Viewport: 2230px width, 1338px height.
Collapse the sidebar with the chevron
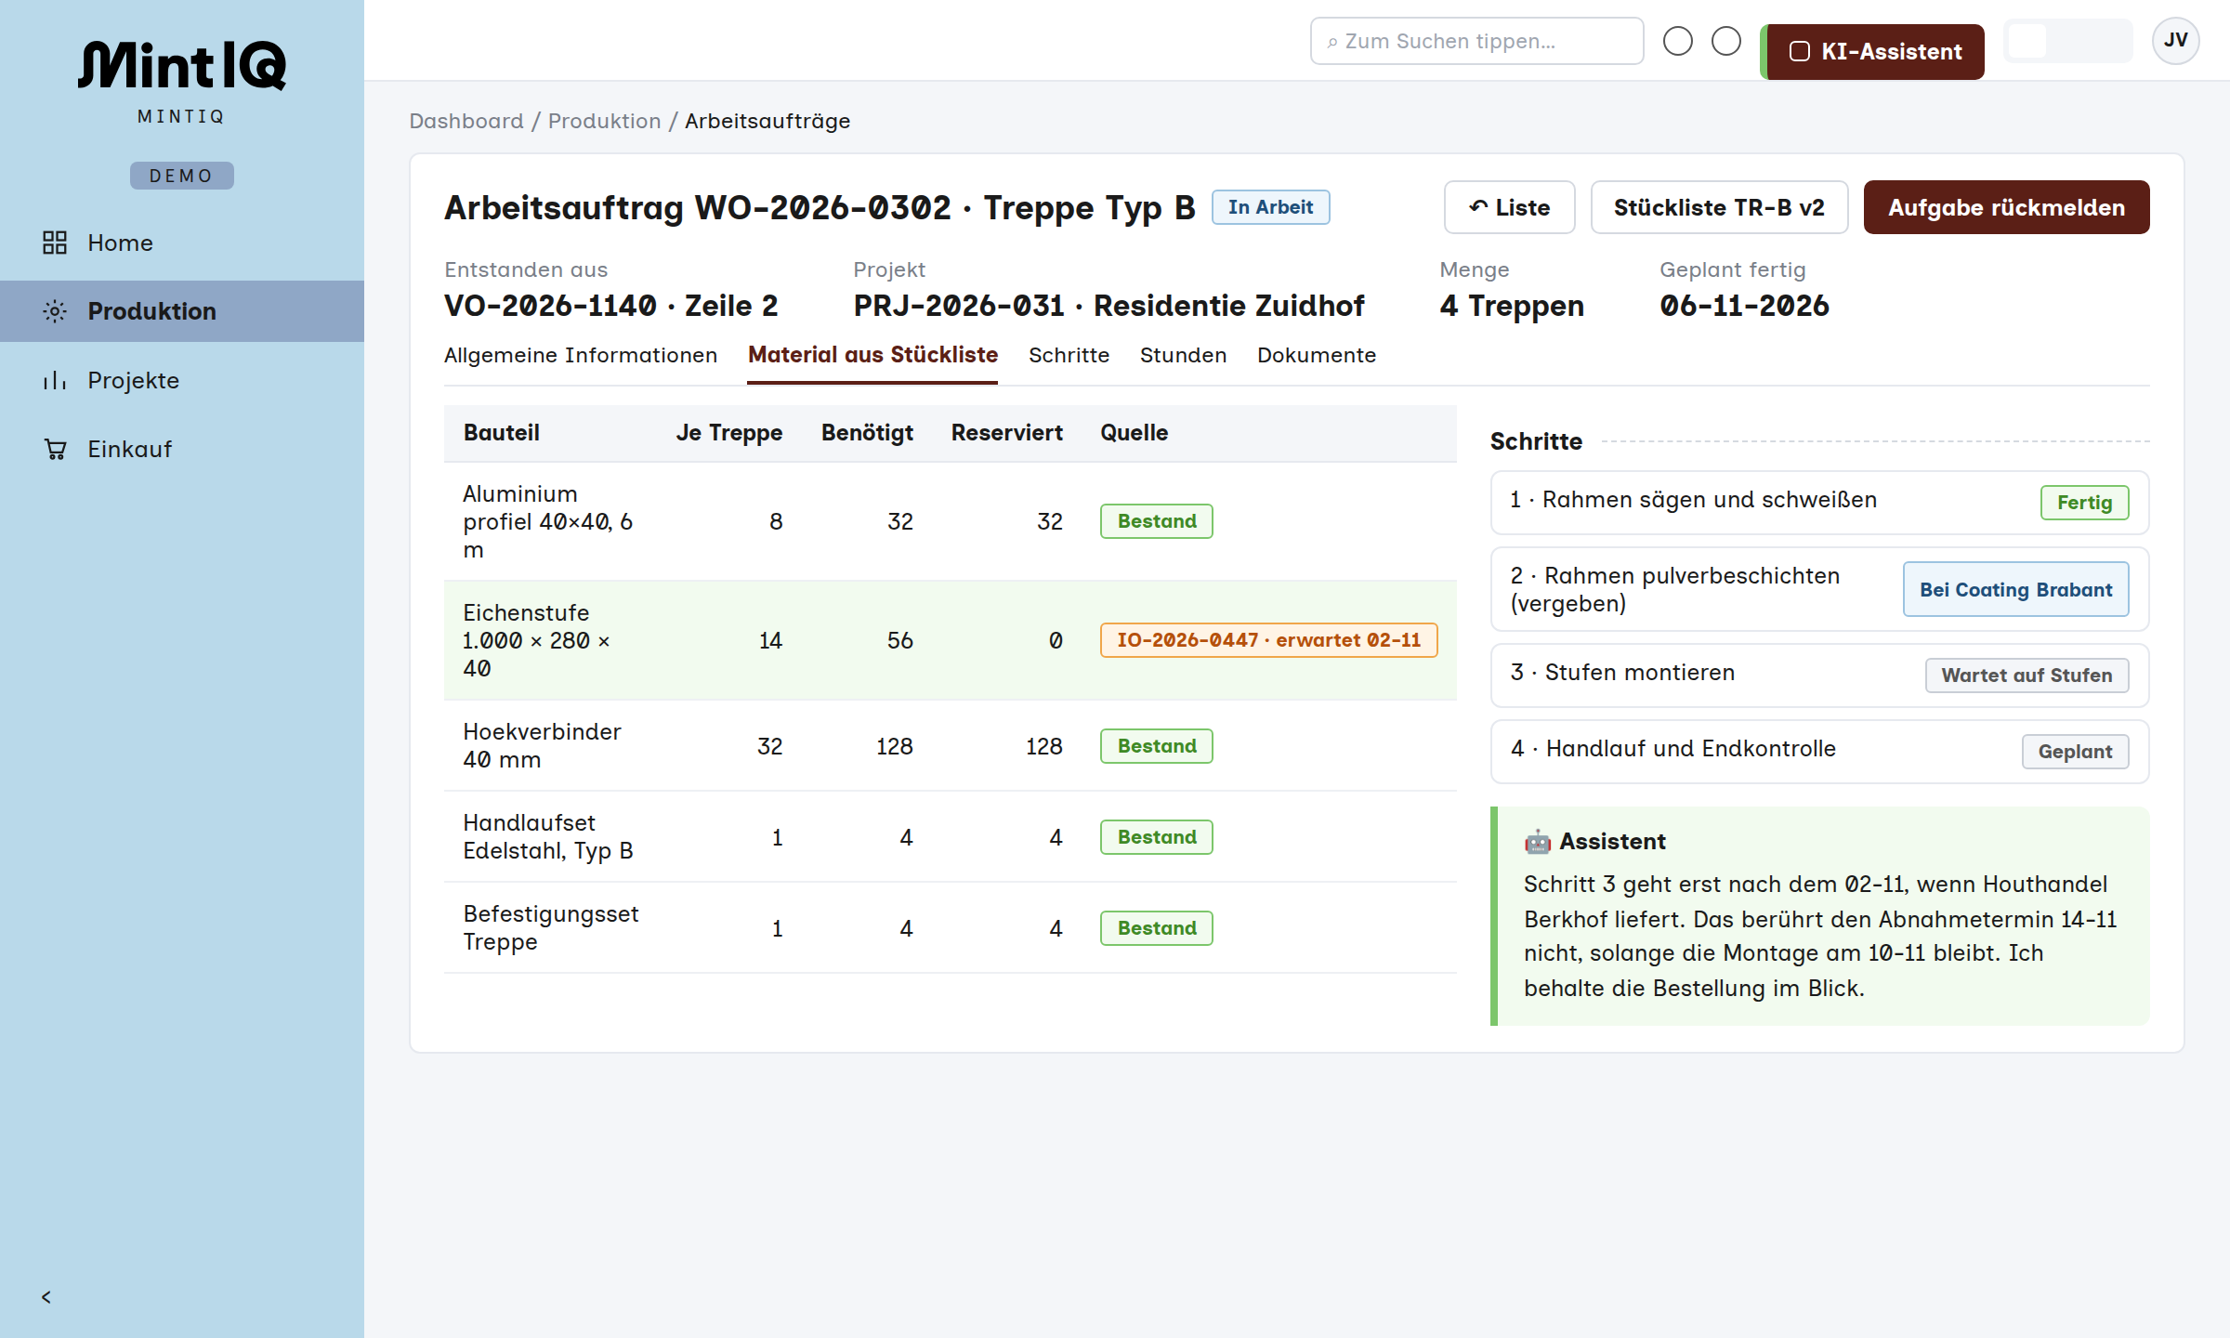[x=46, y=1297]
